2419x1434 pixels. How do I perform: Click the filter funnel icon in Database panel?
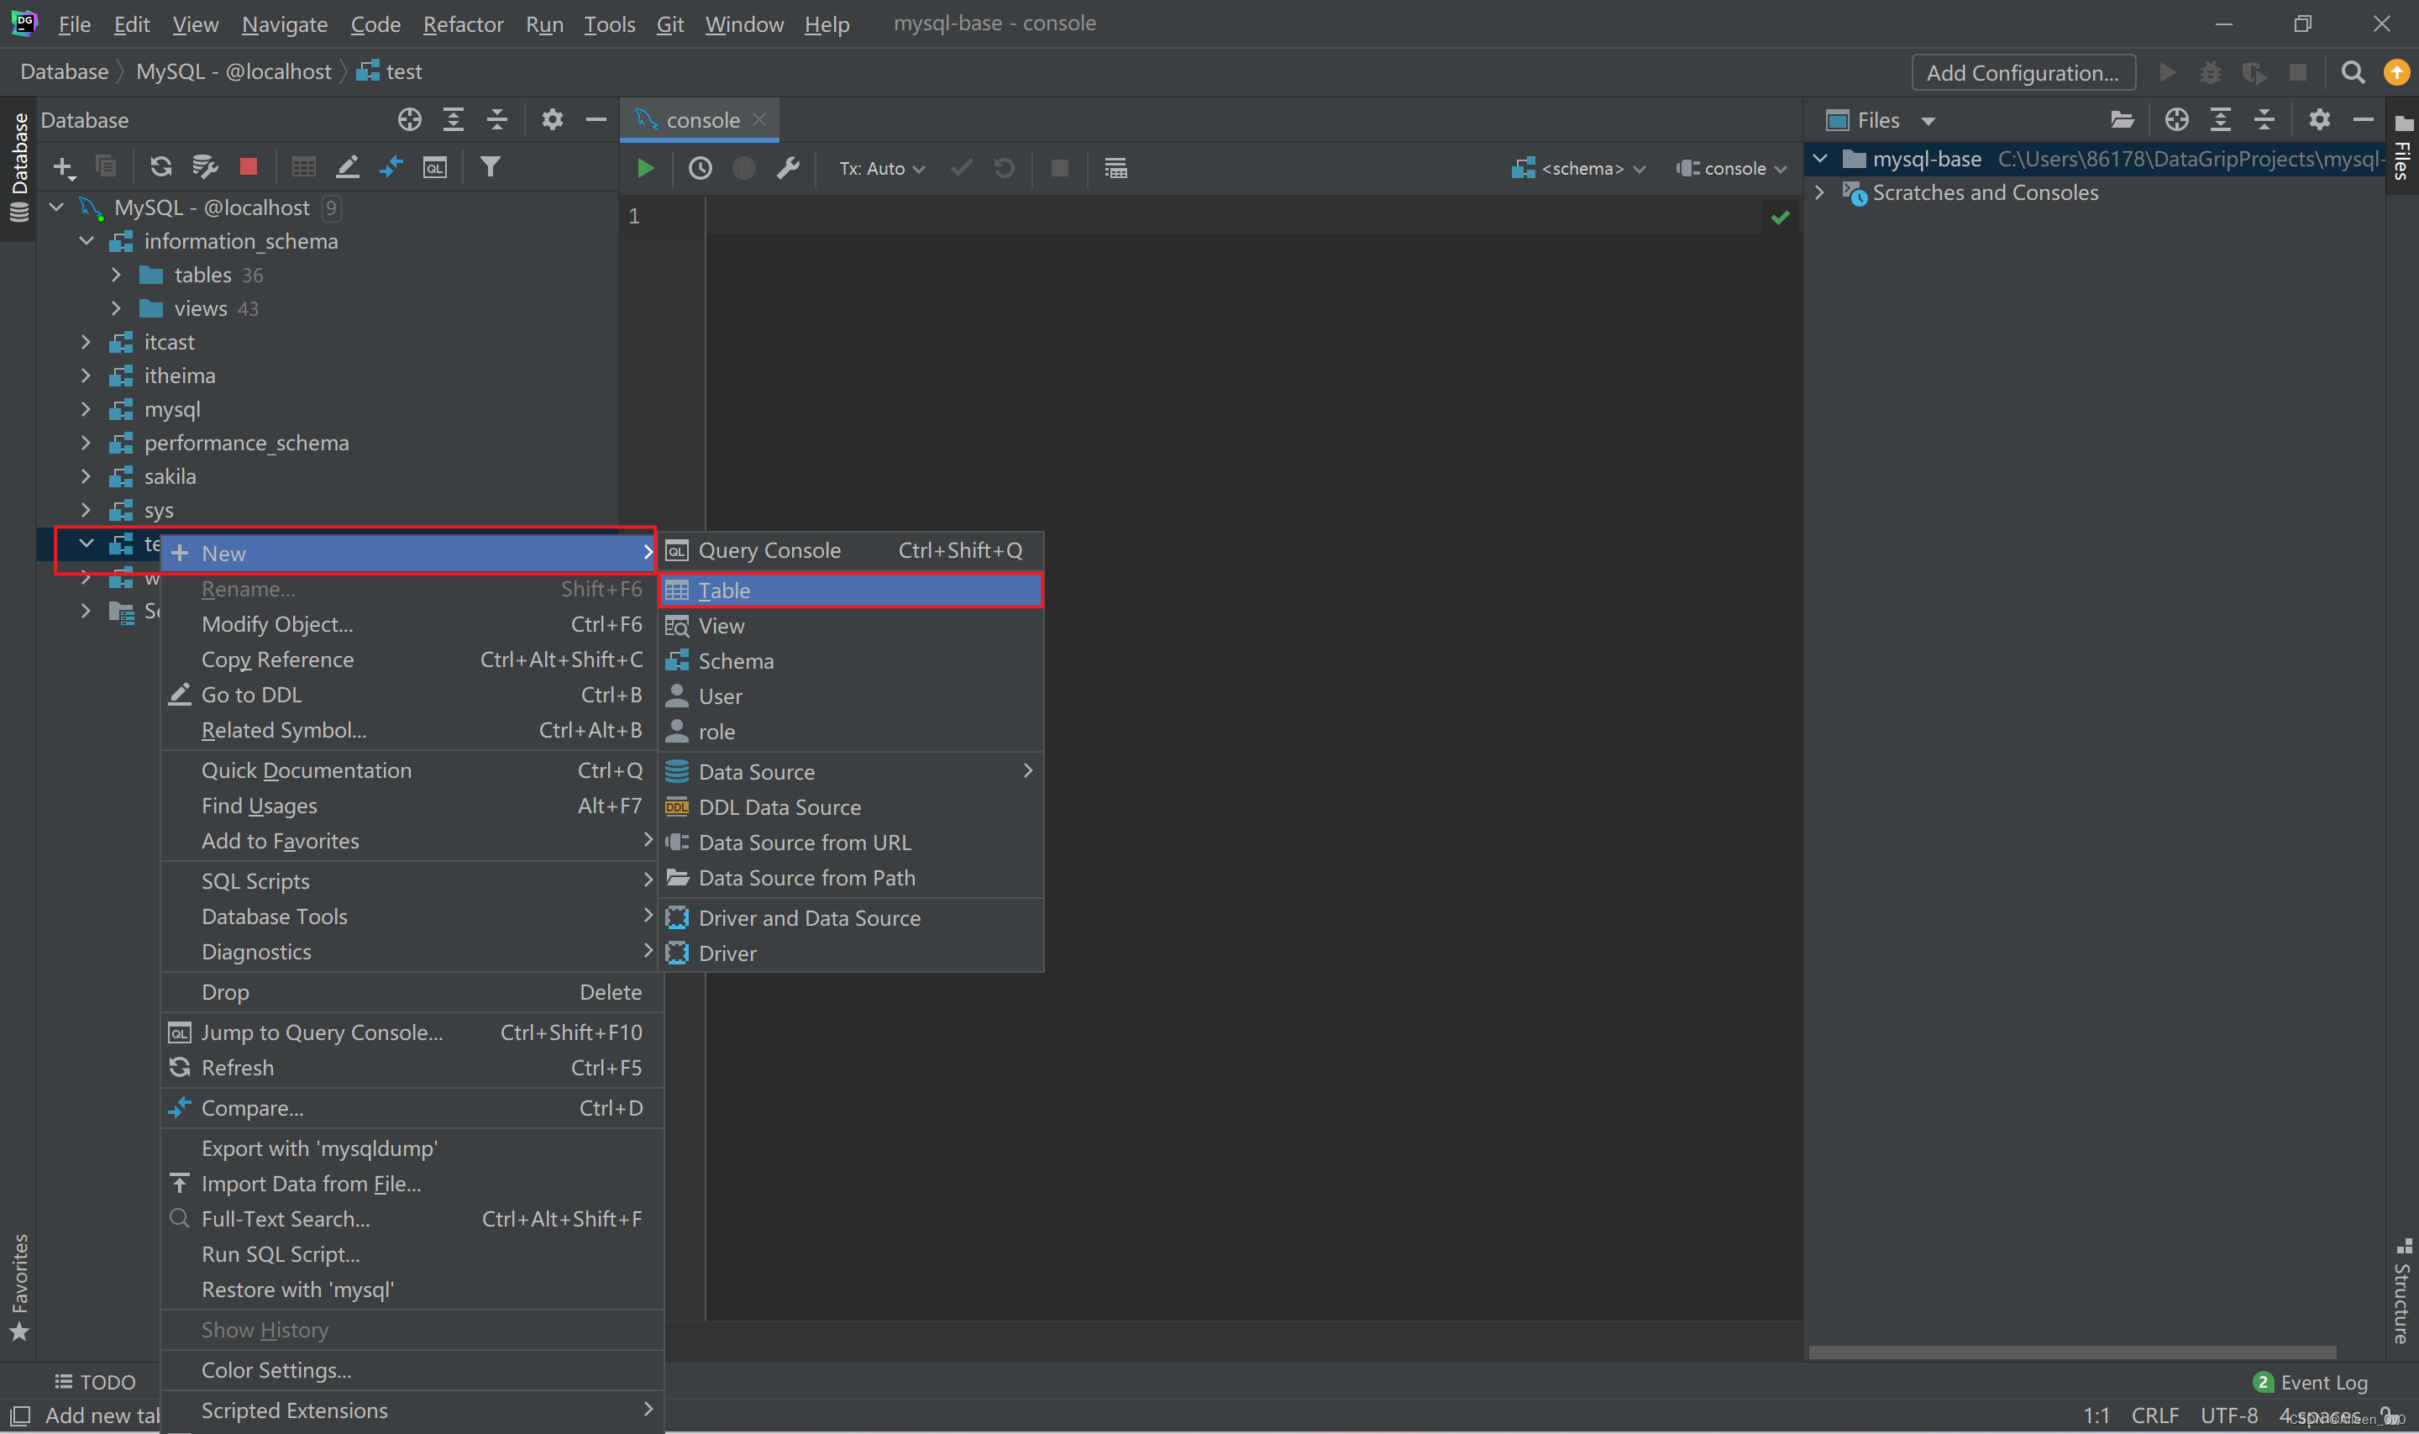point(491,167)
